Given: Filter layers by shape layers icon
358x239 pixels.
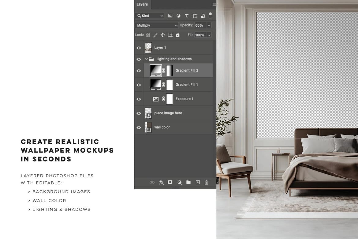Looking at the screenshot, I should [x=195, y=16].
